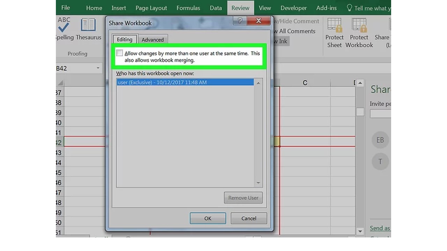
Task: Click the Remove User button
Action: (243, 198)
